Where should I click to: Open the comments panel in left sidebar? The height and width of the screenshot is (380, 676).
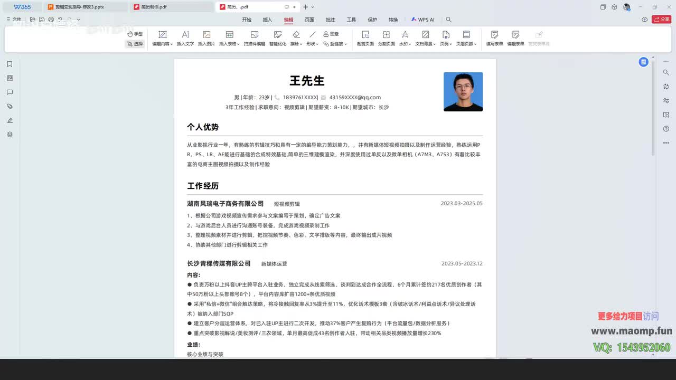point(10,92)
